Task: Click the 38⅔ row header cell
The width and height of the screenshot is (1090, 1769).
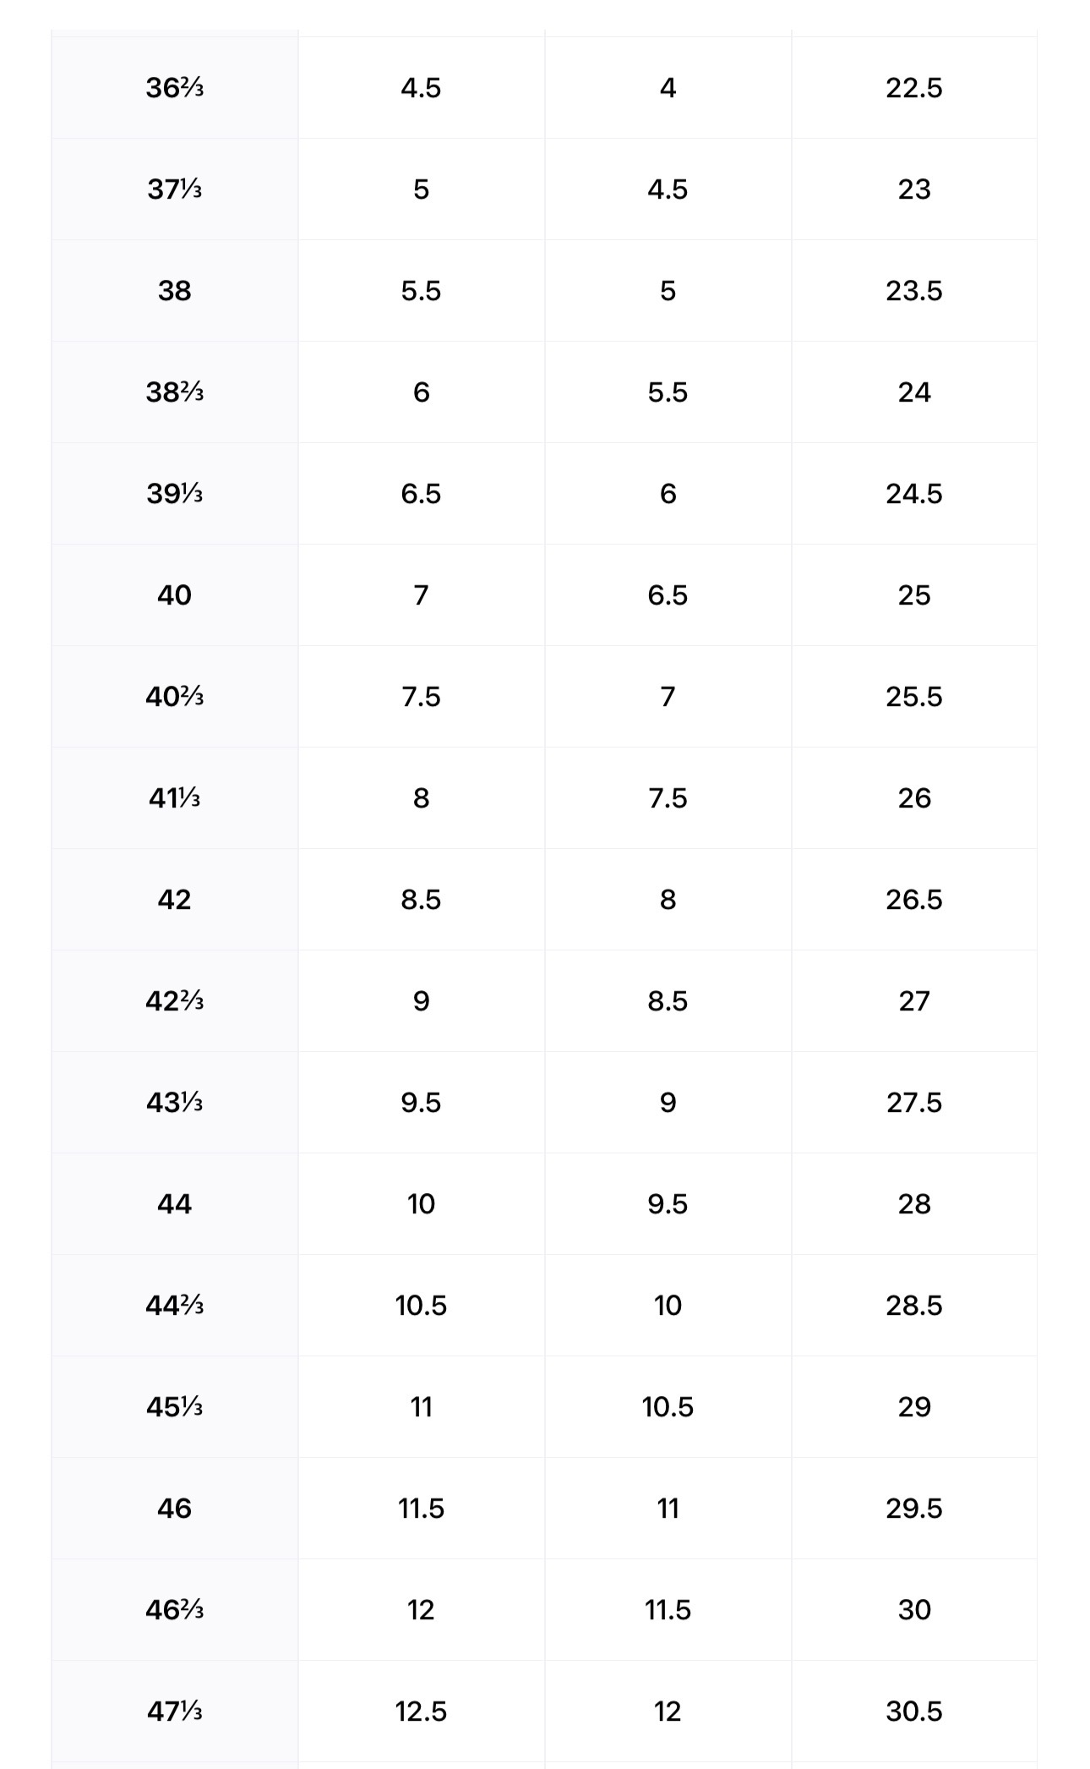Action: click(x=174, y=392)
